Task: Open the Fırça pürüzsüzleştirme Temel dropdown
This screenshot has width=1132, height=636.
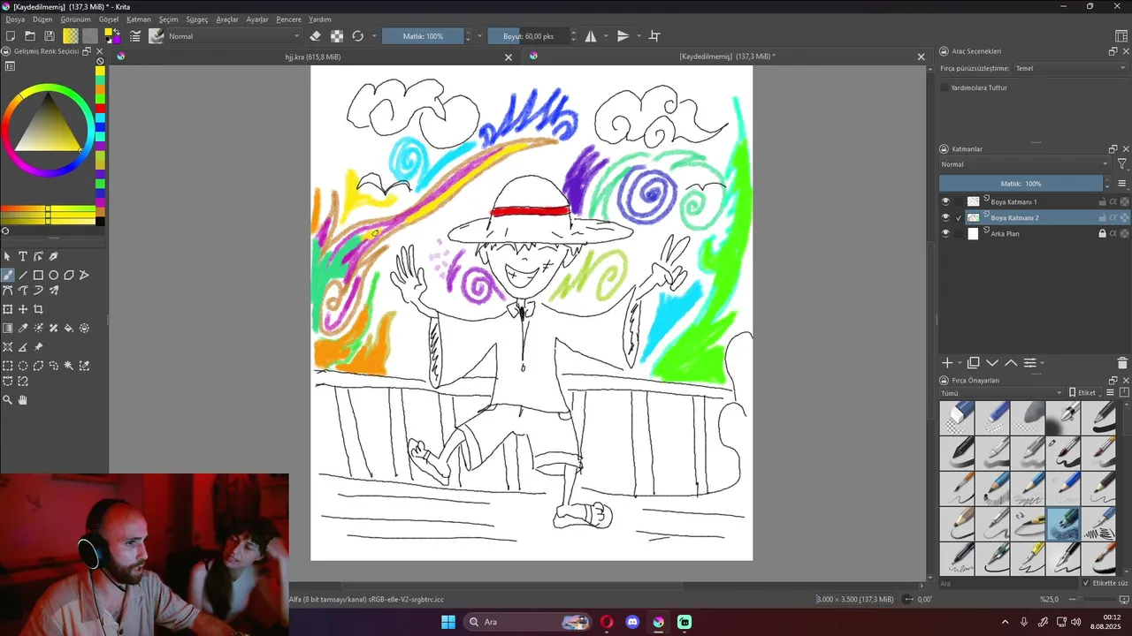Action: pos(1069,68)
